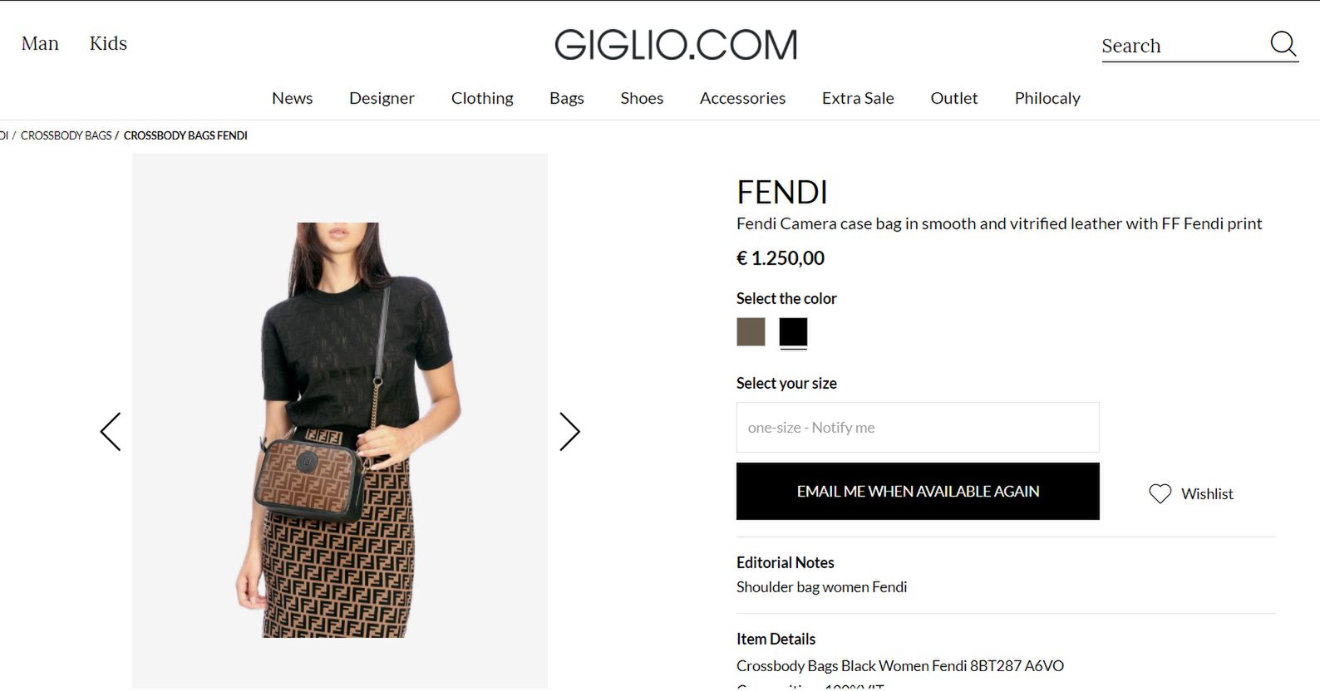
Task: Open the GIGLIO.COM logo homepage
Action: point(676,45)
